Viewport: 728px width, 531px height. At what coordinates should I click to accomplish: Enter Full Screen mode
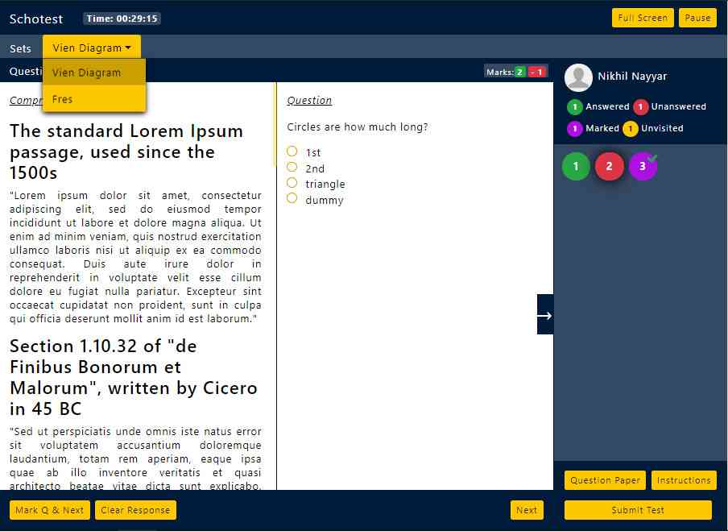click(x=642, y=18)
